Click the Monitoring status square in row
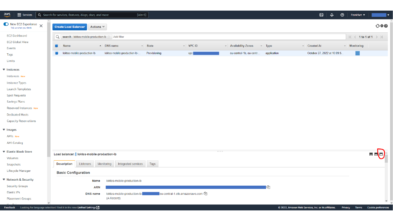Image resolution: width=393 pixels, height=221 pixels. [357, 53]
